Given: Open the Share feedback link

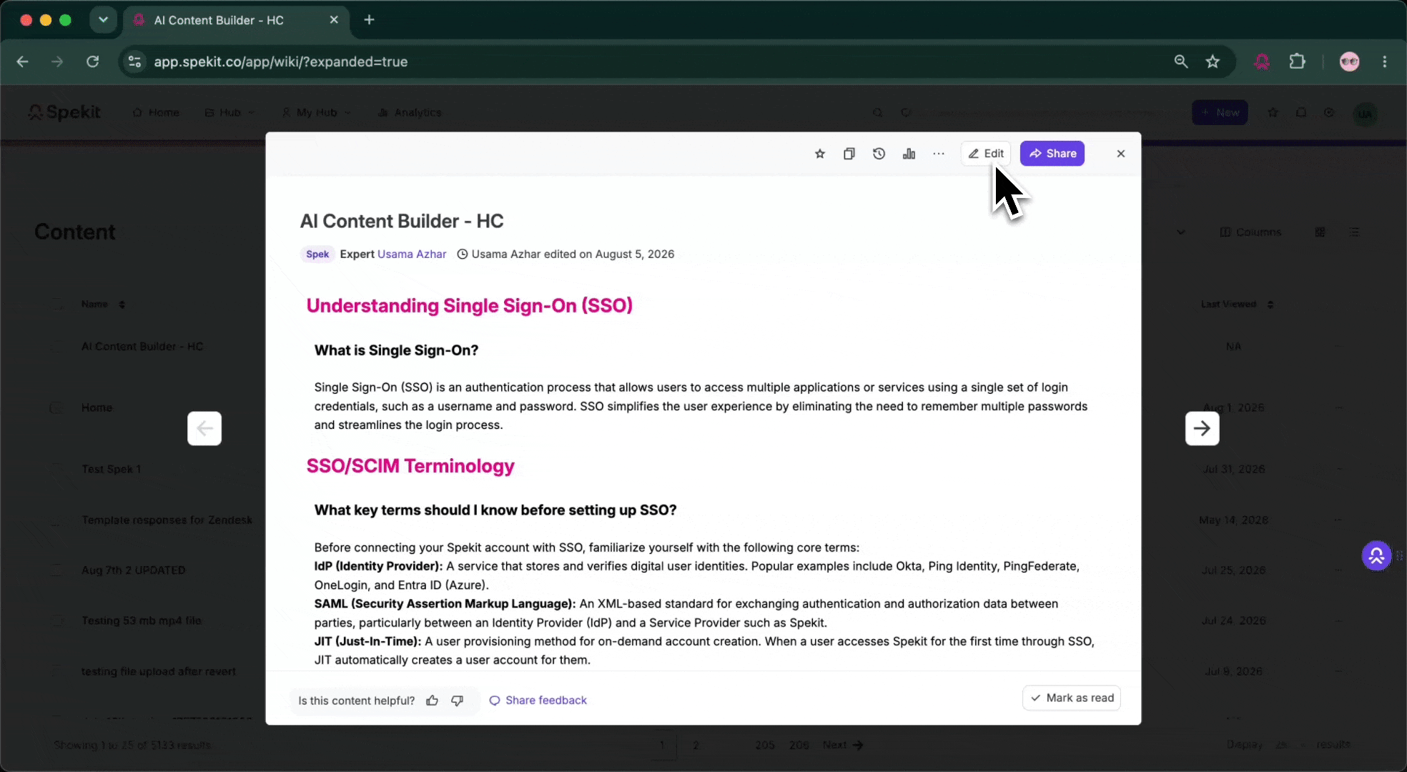Looking at the screenshot, I should click(x=538, y=701).
